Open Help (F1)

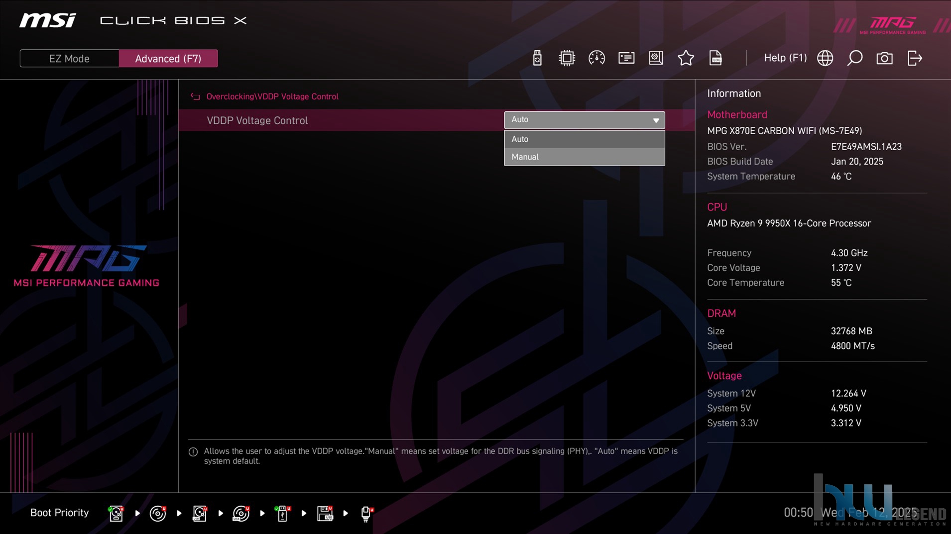coord(785,58)
